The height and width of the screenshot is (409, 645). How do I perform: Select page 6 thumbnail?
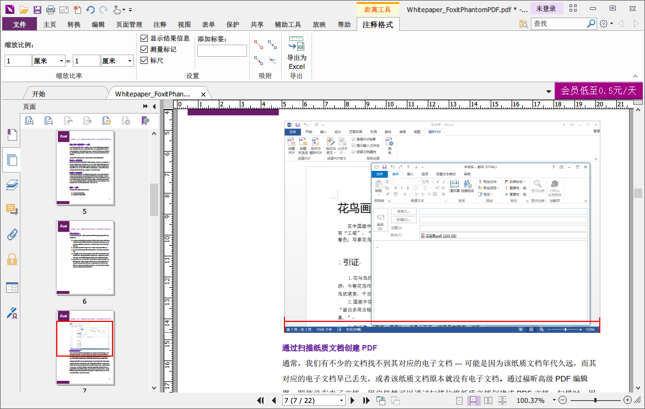click(x=85, y=257)
